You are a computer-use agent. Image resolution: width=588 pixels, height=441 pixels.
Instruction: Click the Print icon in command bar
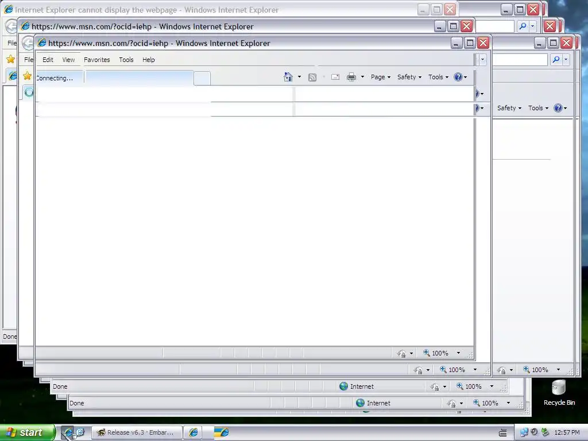tap(351, 78)
